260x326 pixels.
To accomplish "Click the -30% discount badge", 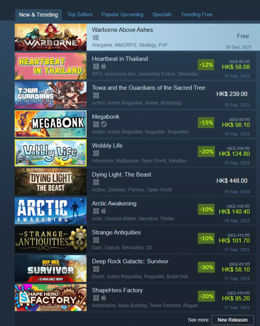I will (x=206, y=267).
